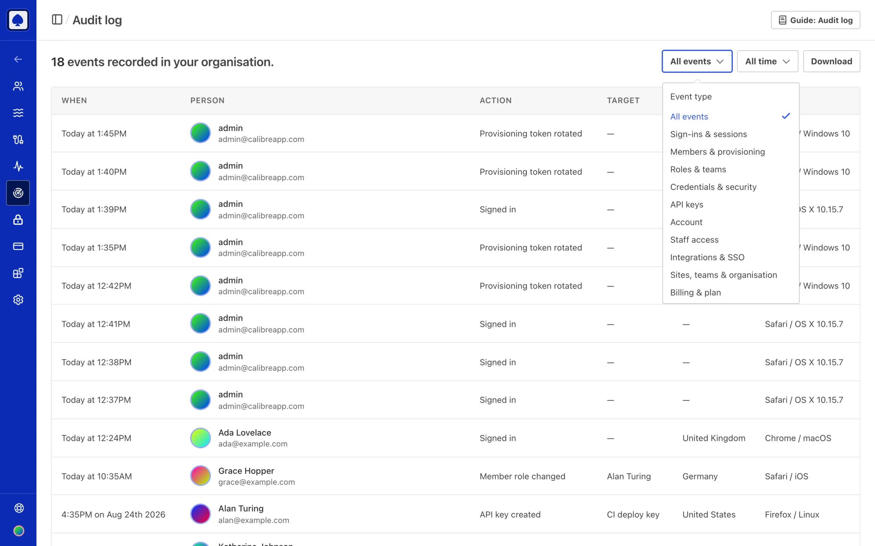The width and height of the screenshot is (875, 546).
Task: Click the ACTION column header
Action: (495, 100)
